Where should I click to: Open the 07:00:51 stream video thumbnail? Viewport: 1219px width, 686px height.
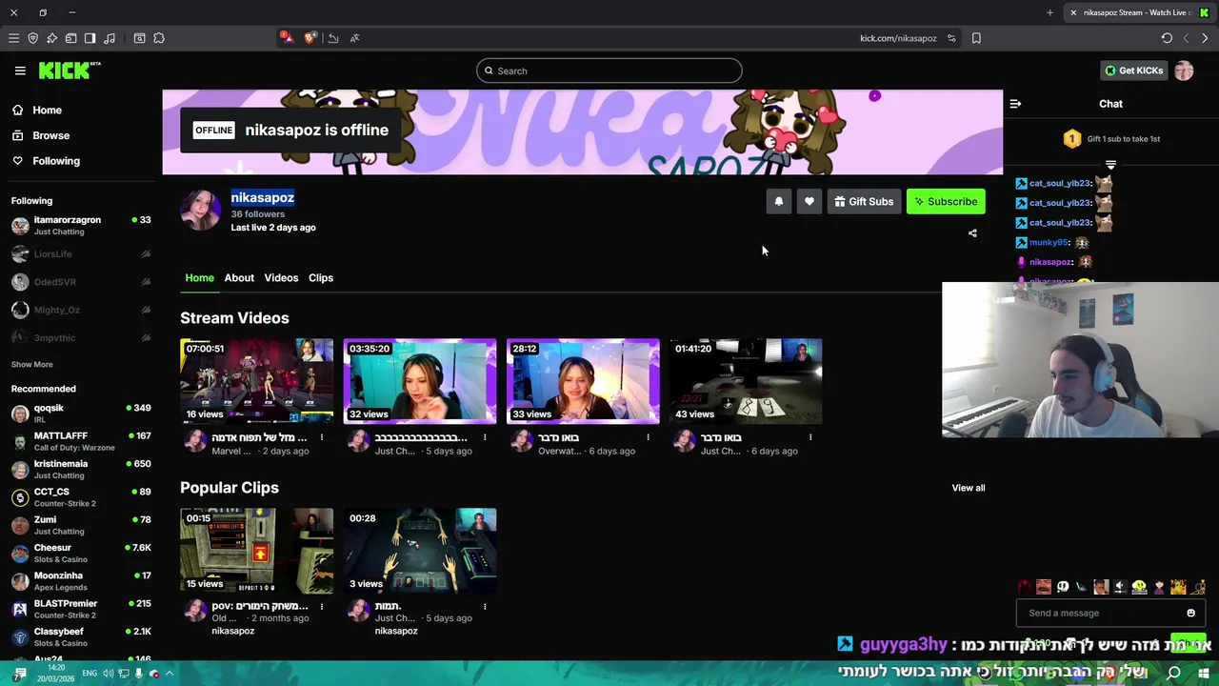click(x=257, y=381)
